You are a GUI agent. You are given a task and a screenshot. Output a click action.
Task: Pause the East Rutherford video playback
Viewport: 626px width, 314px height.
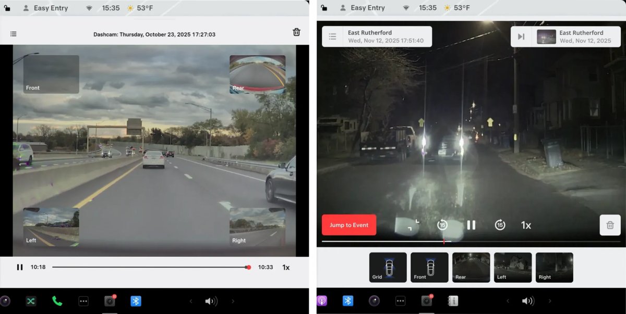coord(471,225)
